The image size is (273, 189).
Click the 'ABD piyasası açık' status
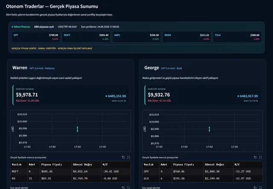coord(44,27)
